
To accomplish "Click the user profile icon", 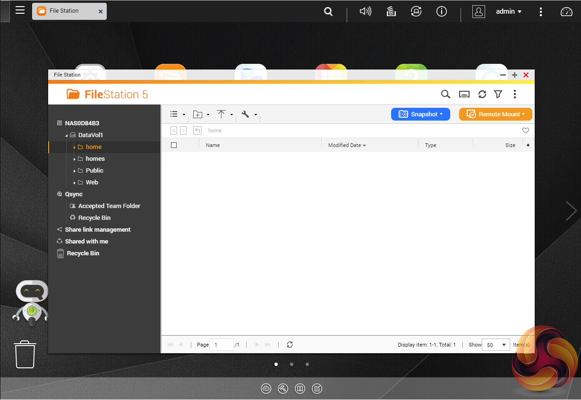I will coord(479,11).
